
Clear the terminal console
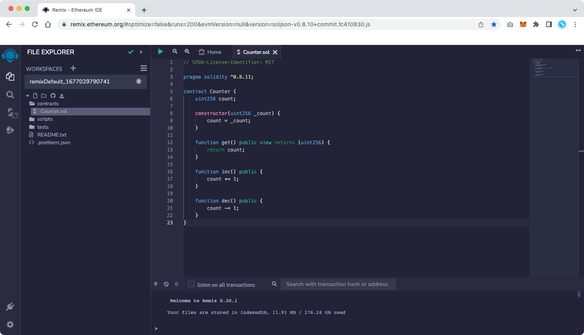tap(166, 284)
